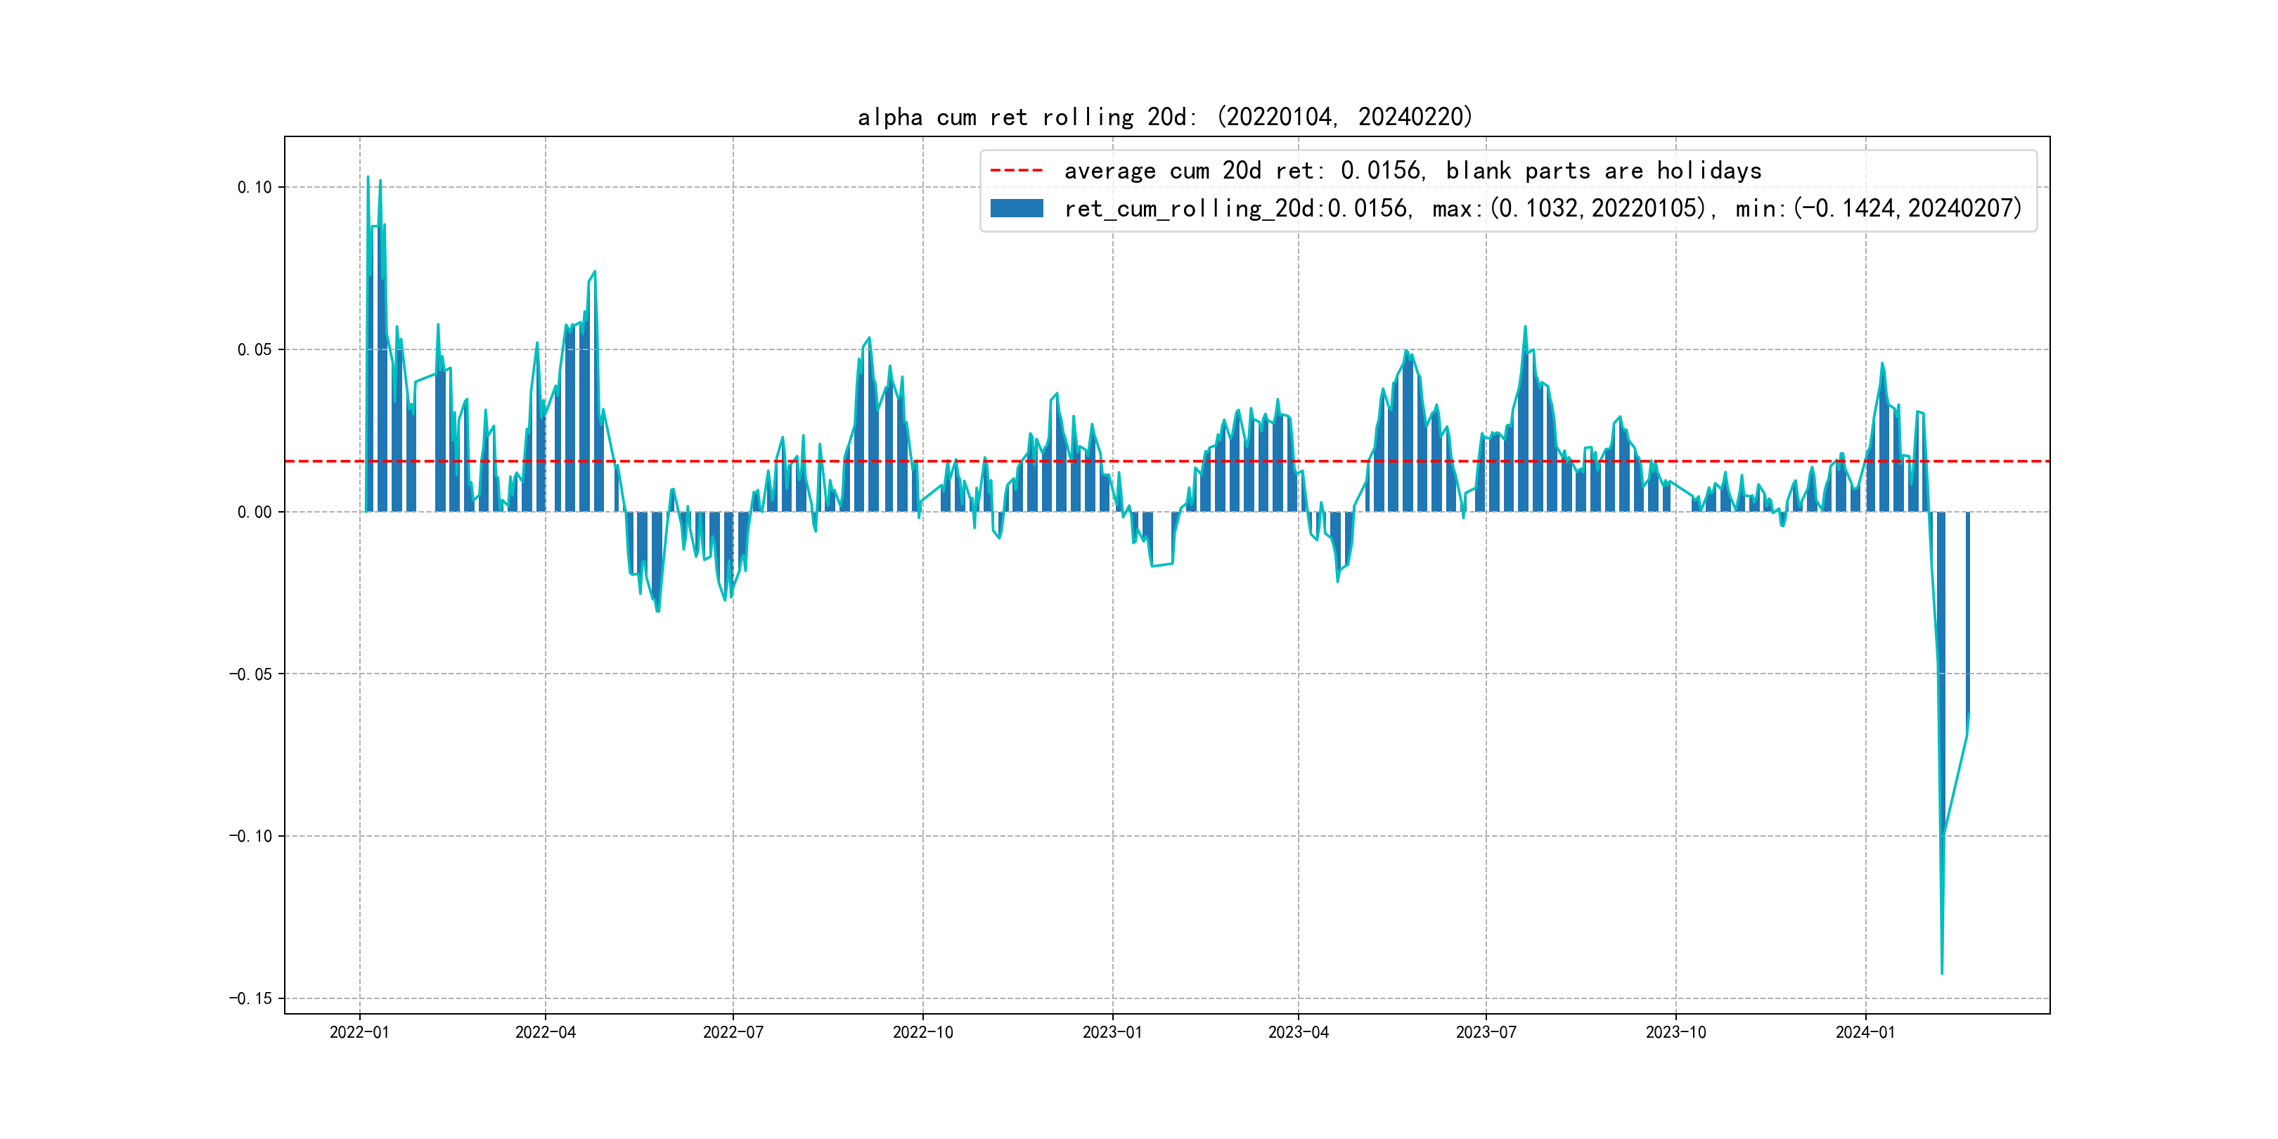This screenshot has width=2278, height=1139.
Task: Click the 0.00 y-axis tick label
Action: [x=255, y=512]
